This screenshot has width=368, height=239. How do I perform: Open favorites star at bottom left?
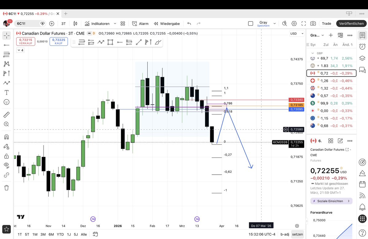click(x=6, y=229)
